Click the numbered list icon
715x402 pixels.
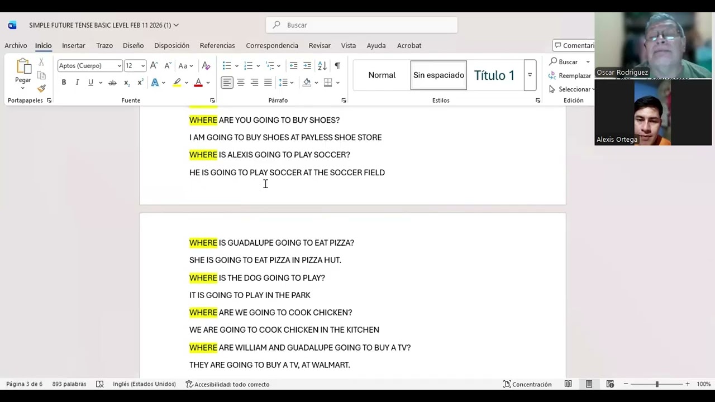coord(249,66)
